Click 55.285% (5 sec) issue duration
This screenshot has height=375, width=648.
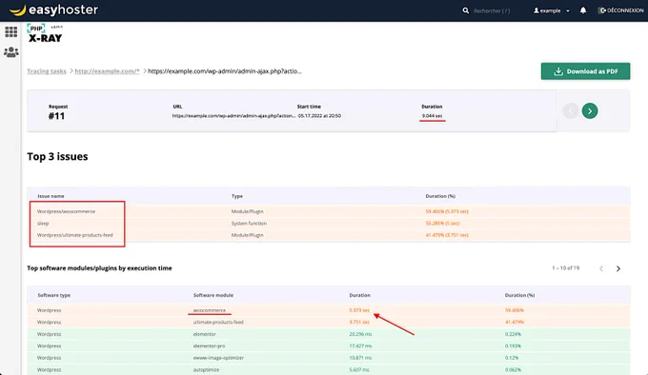442,223
